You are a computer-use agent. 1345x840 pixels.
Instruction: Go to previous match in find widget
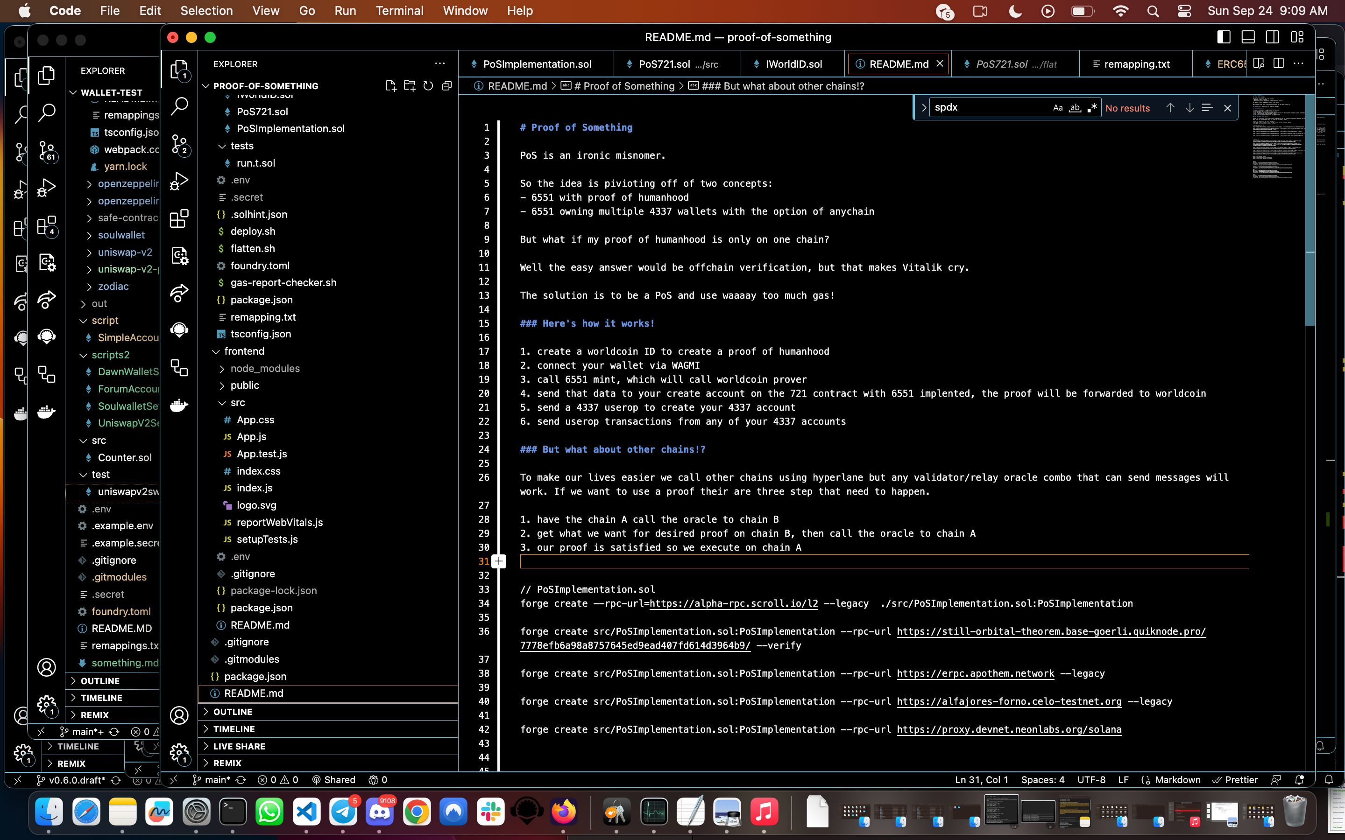tap(1170, 108)
